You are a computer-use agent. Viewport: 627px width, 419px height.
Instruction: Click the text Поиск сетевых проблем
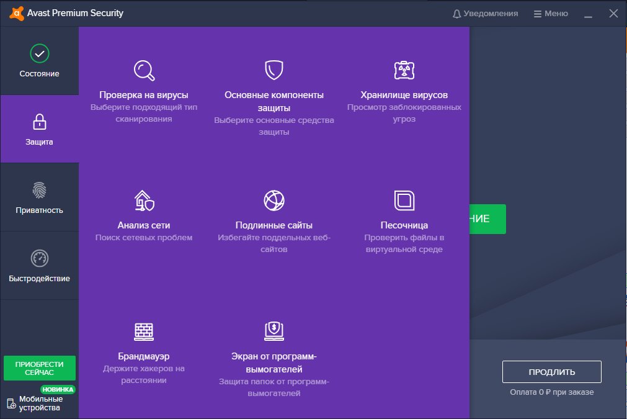point(144,238)
